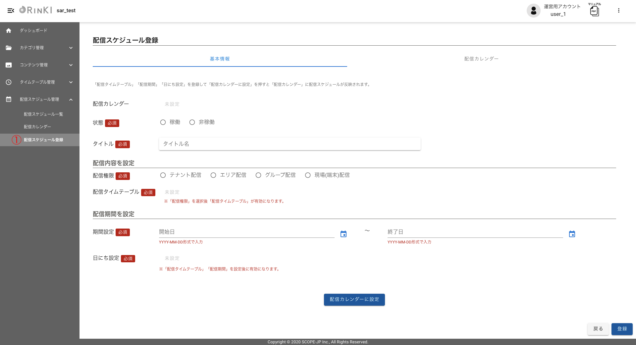Click the RINKI logo
Viewport: 636px width, 345px height.
click(35, 10)
